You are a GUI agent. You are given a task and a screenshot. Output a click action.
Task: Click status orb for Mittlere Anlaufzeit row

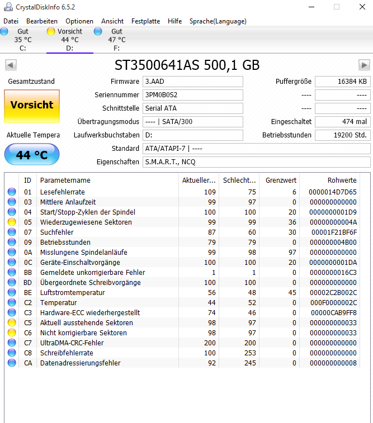(x=12, y=202)
